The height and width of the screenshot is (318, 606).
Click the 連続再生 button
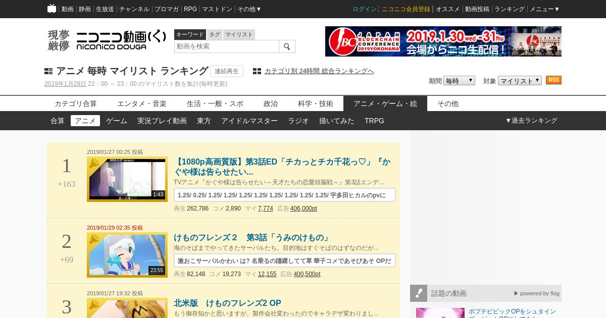[x=227, y=71]
